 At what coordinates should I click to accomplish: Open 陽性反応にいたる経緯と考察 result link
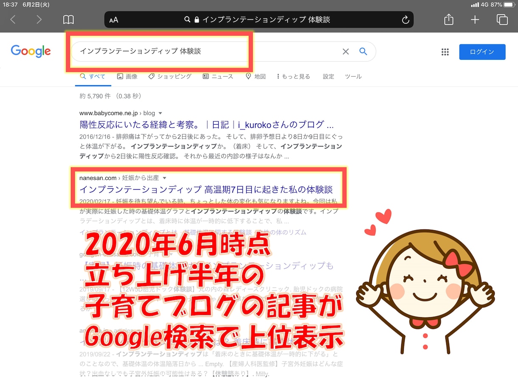[207, 125]
